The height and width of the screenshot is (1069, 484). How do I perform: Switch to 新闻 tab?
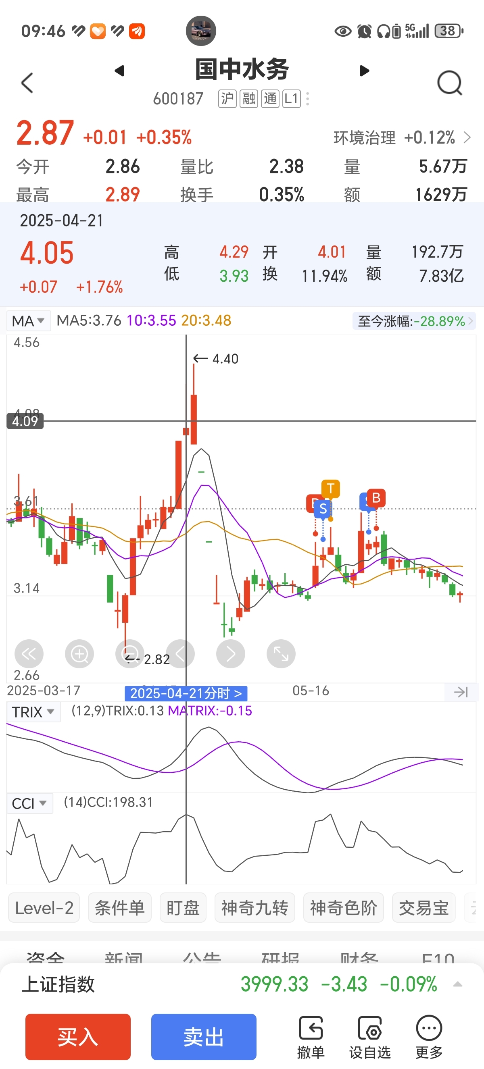tap(123, 957)
